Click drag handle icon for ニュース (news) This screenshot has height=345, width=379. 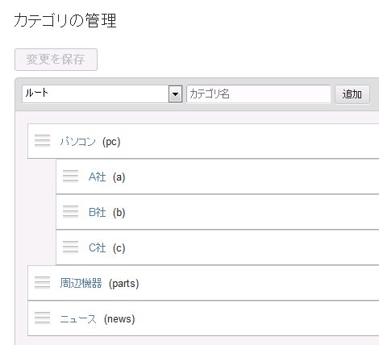pyautogui.click(x=42, y=318)
